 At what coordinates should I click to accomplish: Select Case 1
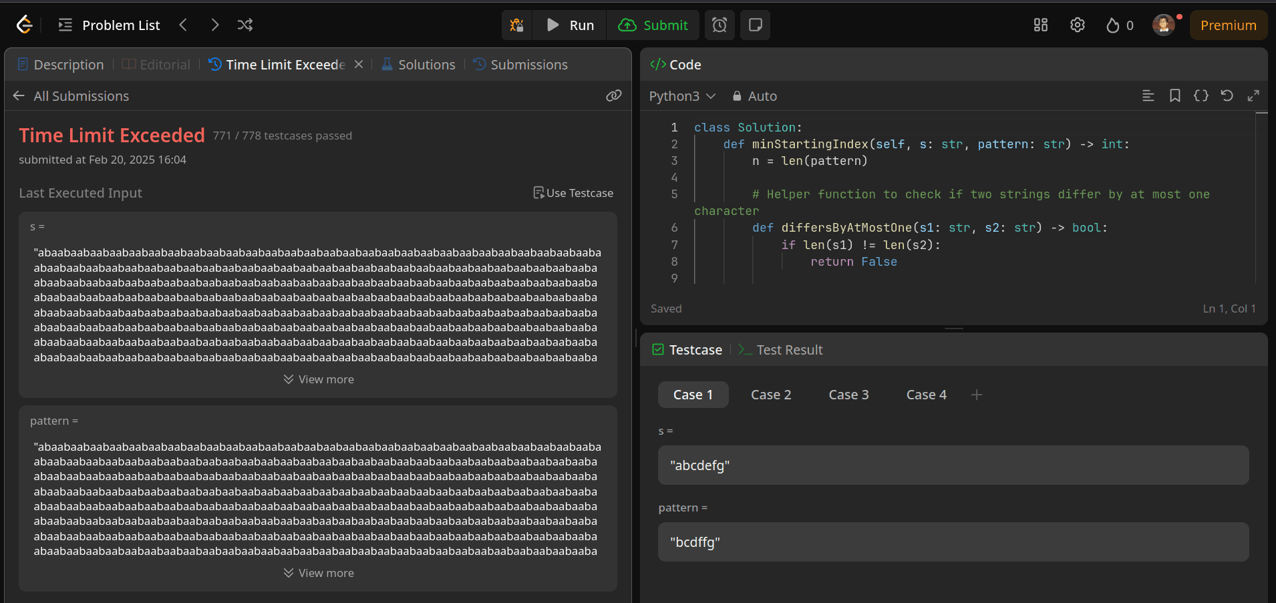[x=693, y=395]
